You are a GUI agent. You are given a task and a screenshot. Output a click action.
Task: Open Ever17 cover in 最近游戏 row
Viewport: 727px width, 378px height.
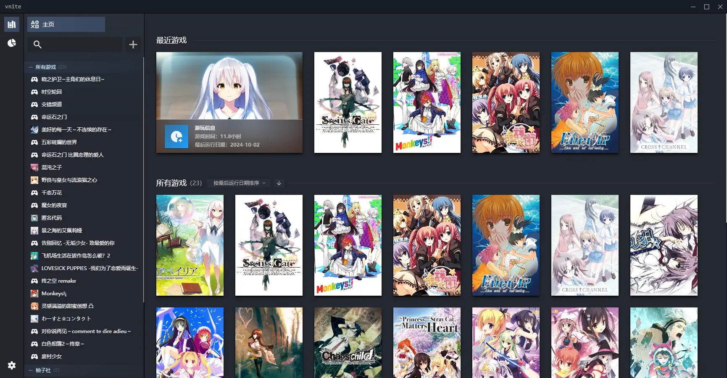[x=585, y=102]
